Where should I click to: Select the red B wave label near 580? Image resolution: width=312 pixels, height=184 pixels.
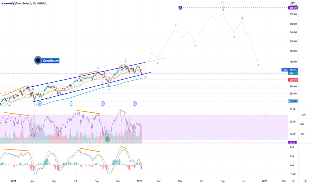point(242,18)
